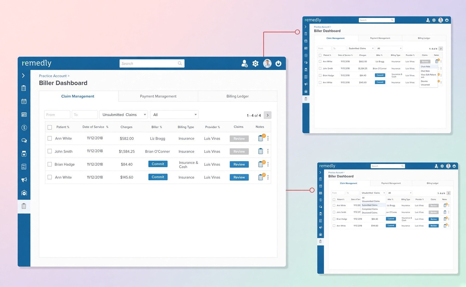The width and height of the screenshot is (466, 287).
Task: Expand the sidebar with the chevron arrow in main window
Action: (23, 76)
